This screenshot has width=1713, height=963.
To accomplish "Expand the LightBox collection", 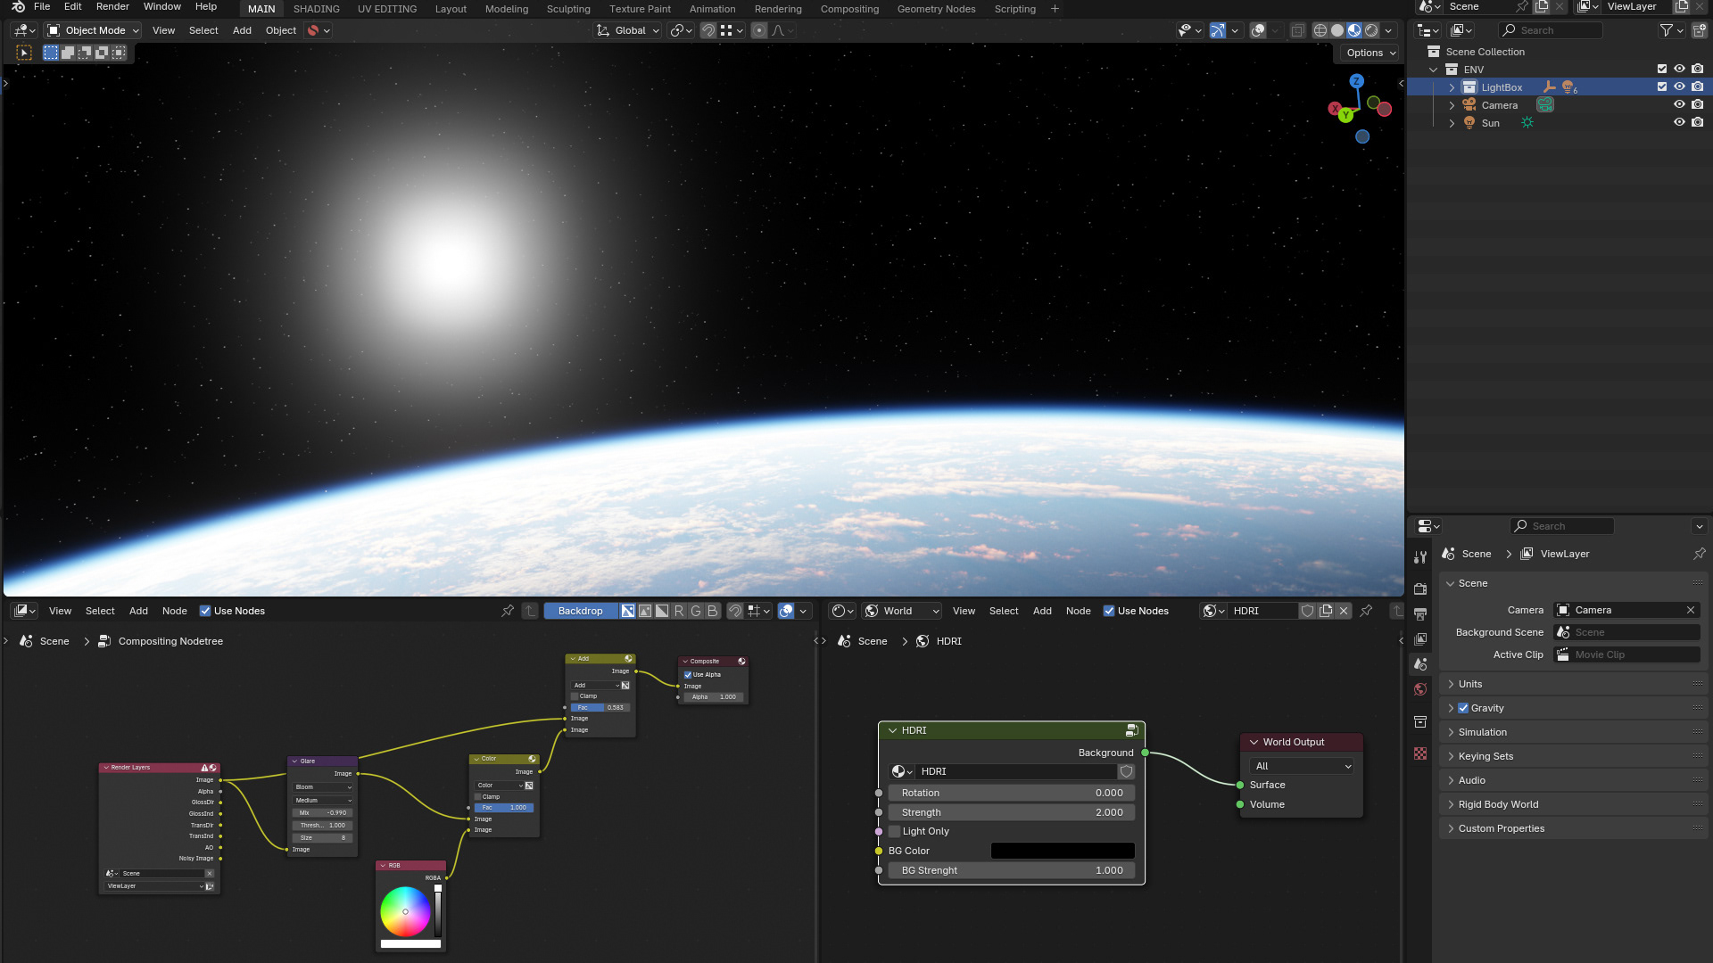I will point(1452,87).
